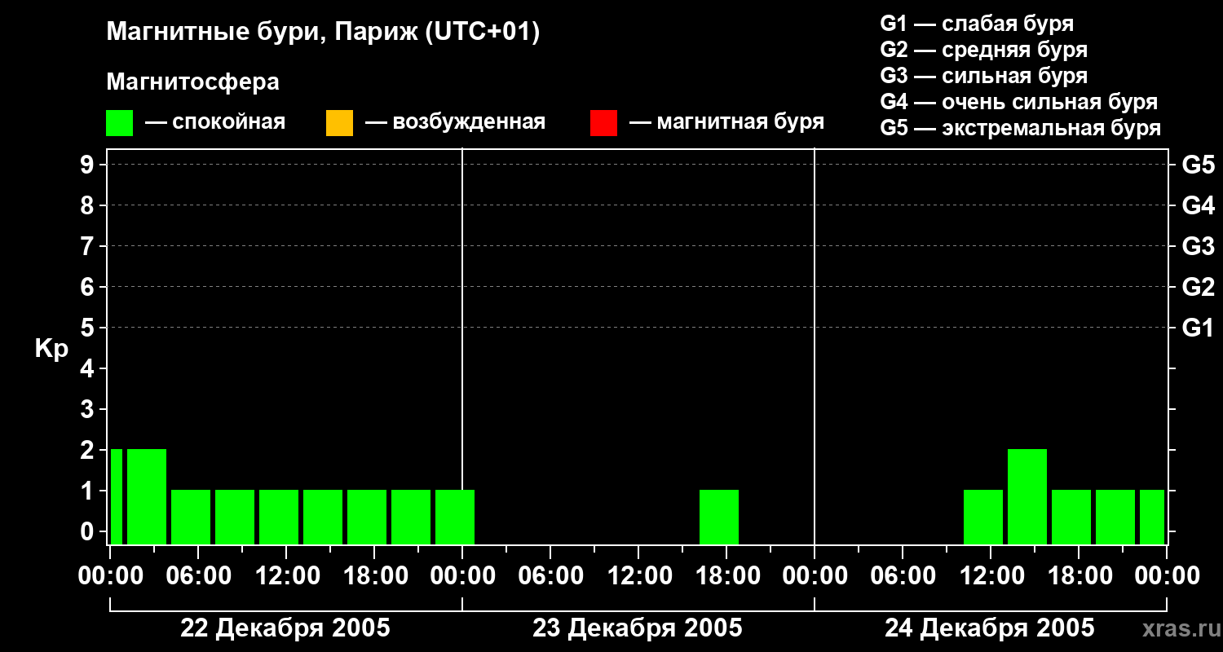Click the '22 Декабря 2005' date label
Screen dimensions: 1223x652
(285, 628)
